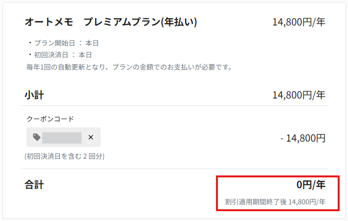This screenshot has height=221, width=348.
Task: Click the (初回決済日を含む 2 回分) note
Action: click(x=64, y=156)
